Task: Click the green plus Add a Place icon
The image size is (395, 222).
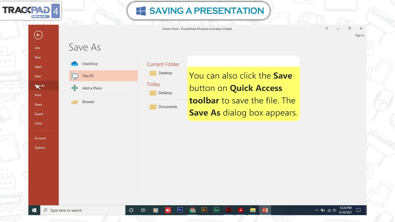Action: coord(75,88)
